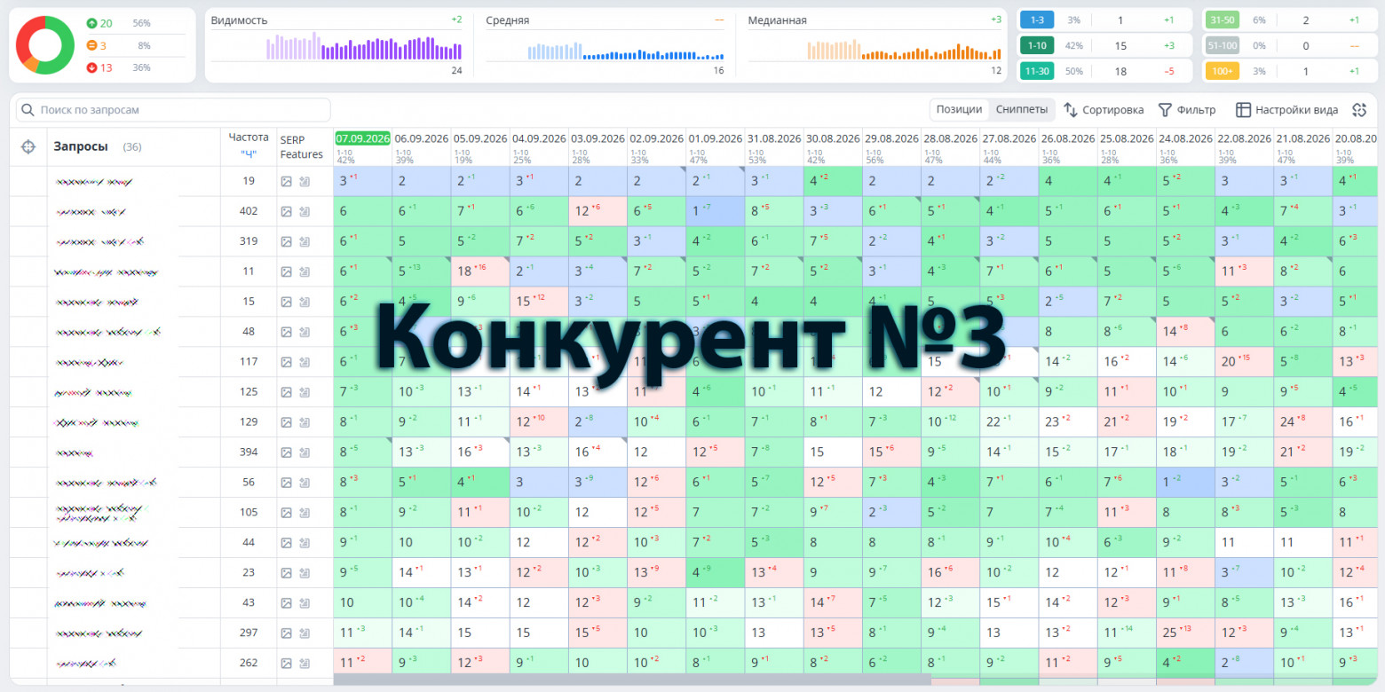The height and width of the screenshot is (692, 1385).
Task: Switch to the Позиции tab
Action: (960, 110)
